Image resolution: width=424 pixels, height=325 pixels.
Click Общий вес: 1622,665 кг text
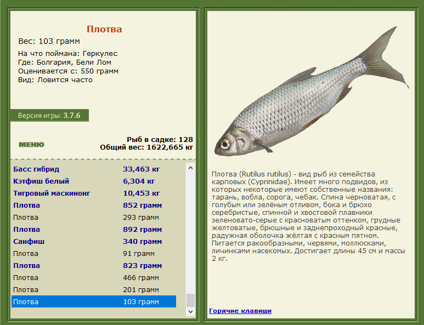tap(146, 147)
